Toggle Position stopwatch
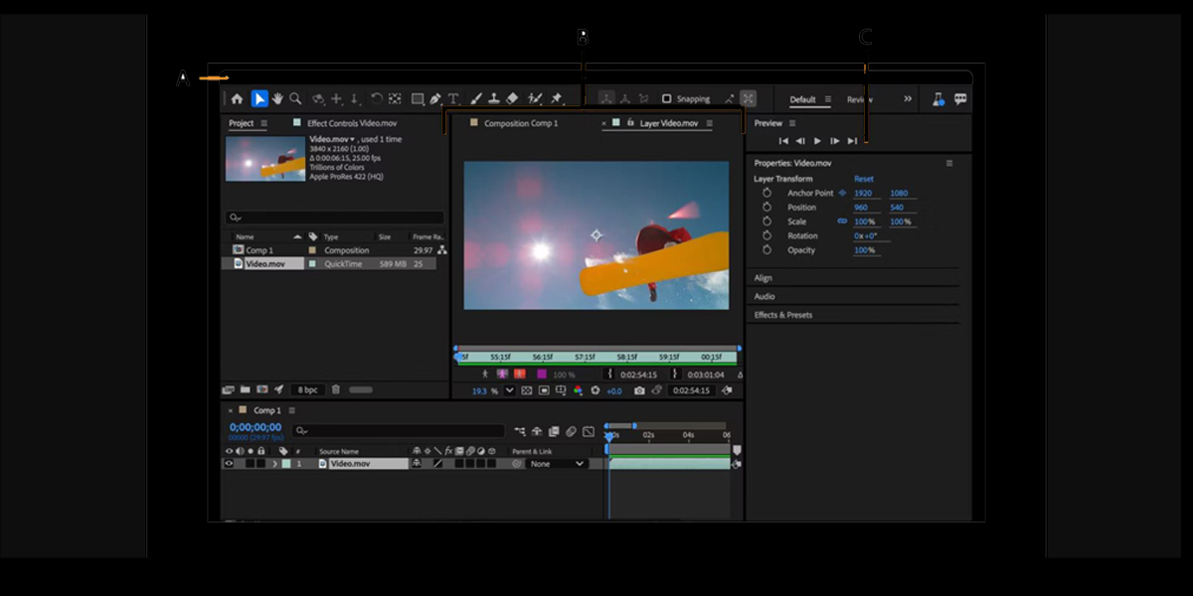Viewport: 1193px width, 596px height. point(767,207)
